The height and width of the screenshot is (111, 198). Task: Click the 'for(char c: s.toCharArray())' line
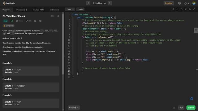tap(98, 37)
